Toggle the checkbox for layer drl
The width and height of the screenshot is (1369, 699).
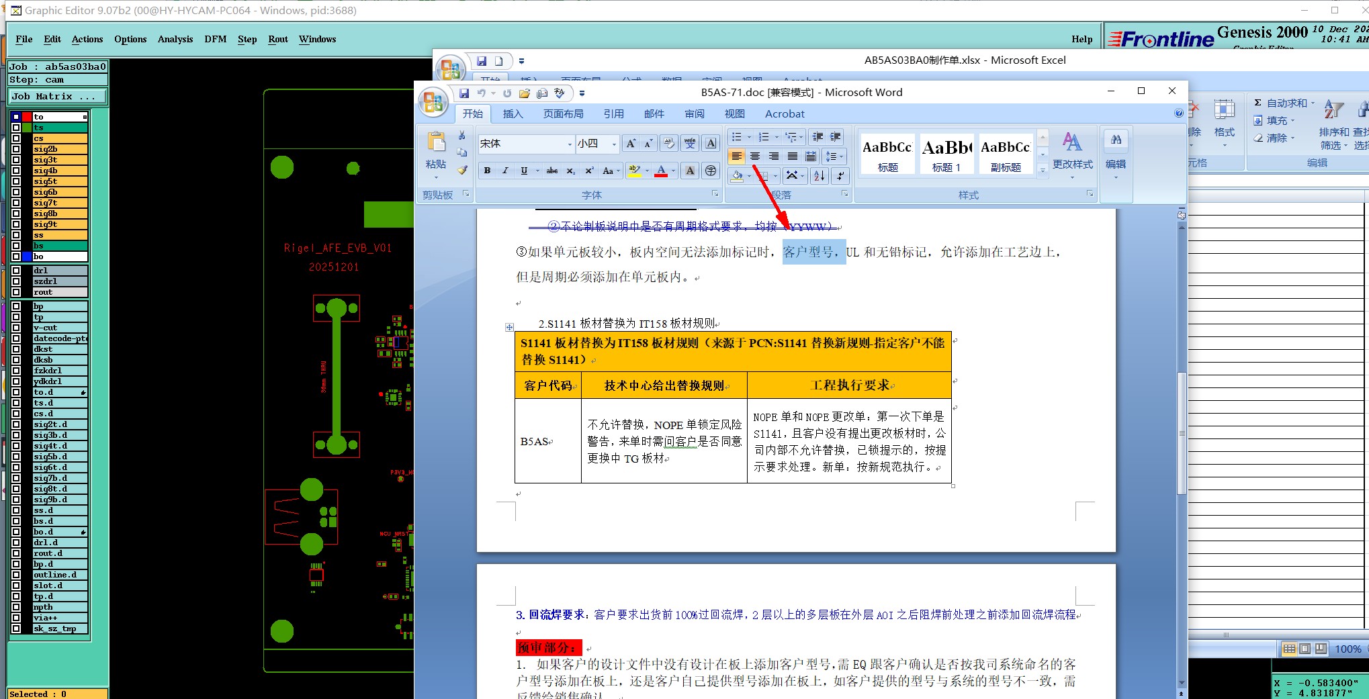coord(16,271)
